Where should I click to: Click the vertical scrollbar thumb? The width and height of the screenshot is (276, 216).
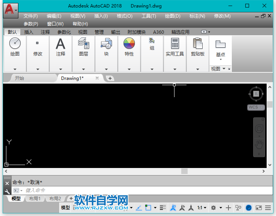tap(270, 104)
